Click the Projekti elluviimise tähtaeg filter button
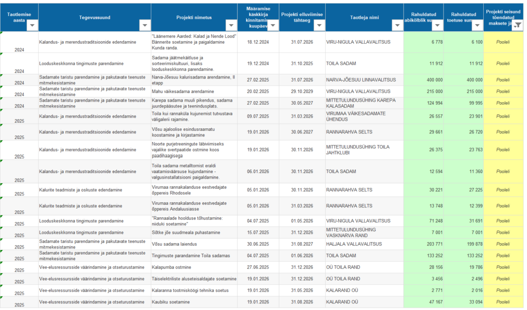 click(x=319, y=25)
